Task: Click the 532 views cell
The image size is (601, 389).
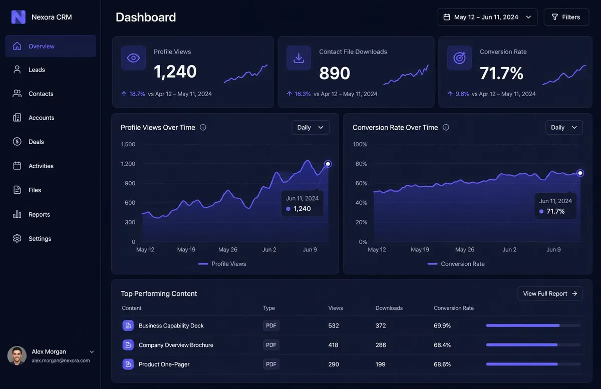Action: [334, 325]
